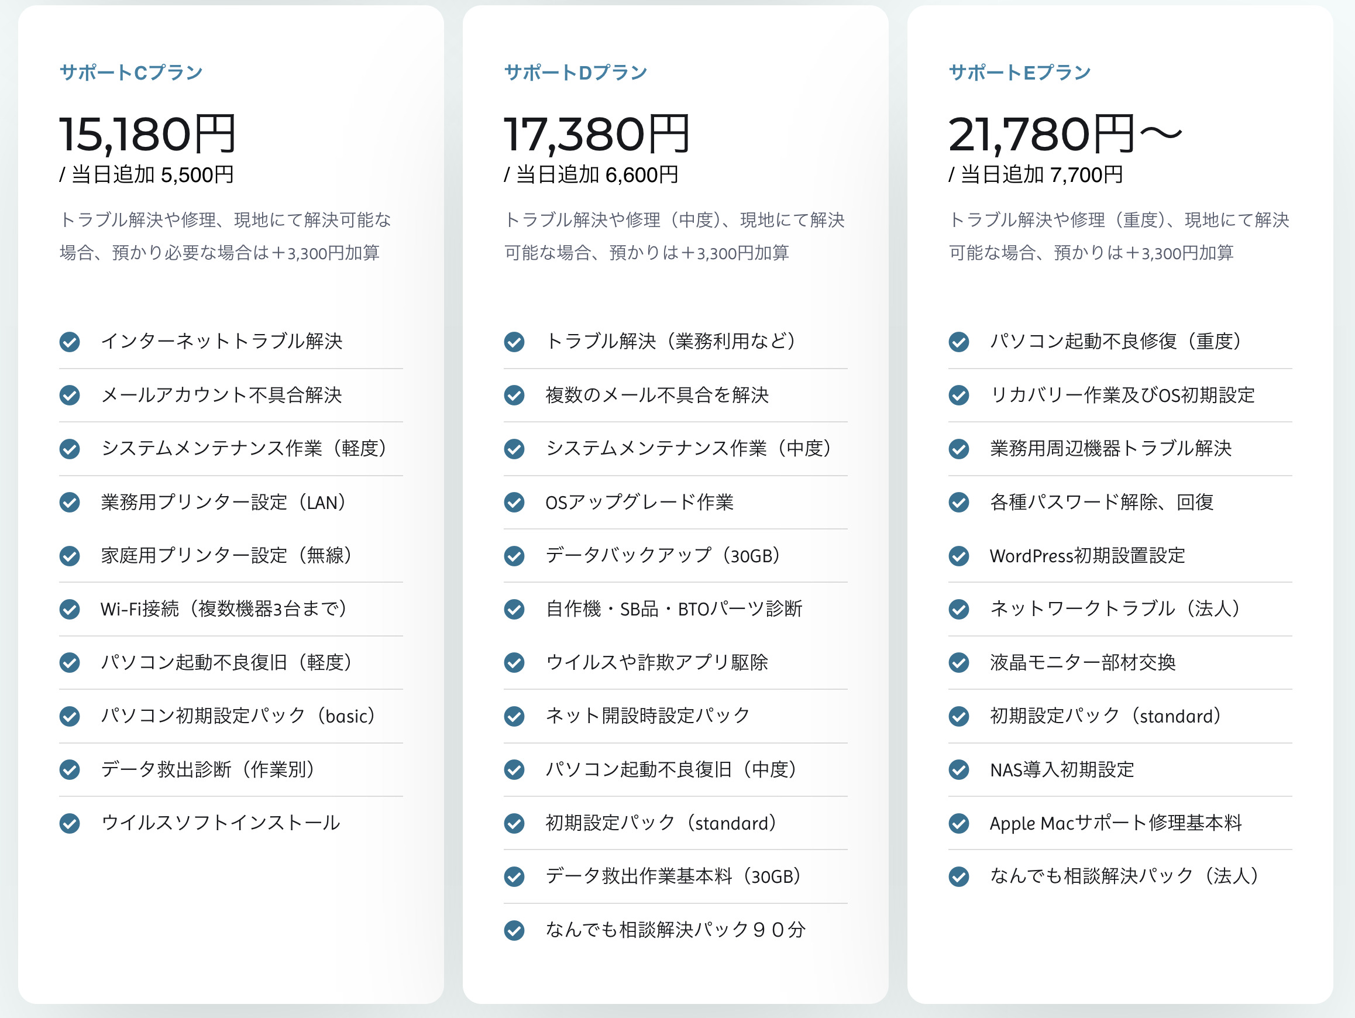Click the サポートEプラン heading
The width and height of the screenshot is (1355, 1018).
[1019, 73]
